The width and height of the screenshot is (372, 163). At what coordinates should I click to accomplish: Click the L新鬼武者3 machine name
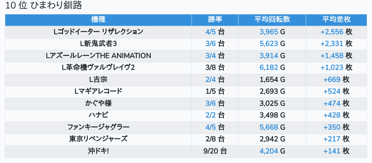(x=98, y=44)
